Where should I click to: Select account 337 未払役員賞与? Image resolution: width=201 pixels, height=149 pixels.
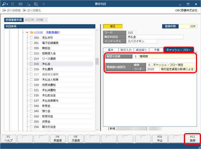[x=61, y=100]
